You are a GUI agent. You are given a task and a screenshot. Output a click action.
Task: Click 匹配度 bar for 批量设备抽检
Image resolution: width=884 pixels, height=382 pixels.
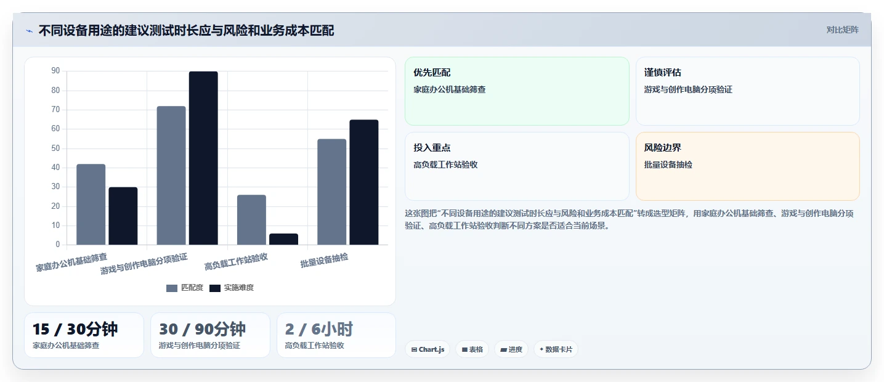[331, 192]
